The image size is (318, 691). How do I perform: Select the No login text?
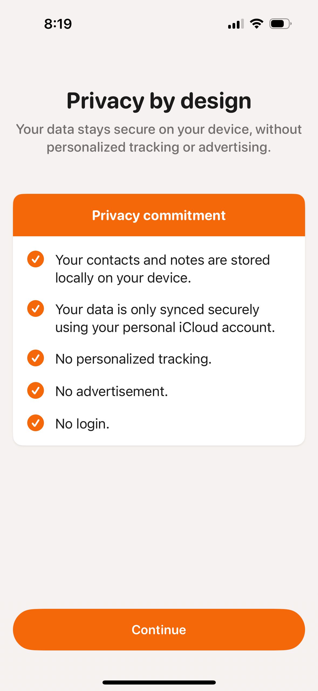point(82,424)
